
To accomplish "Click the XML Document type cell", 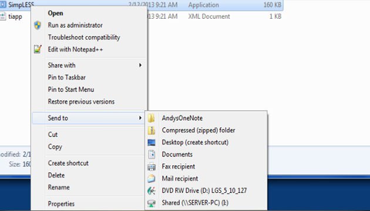I will coord(209,16).
